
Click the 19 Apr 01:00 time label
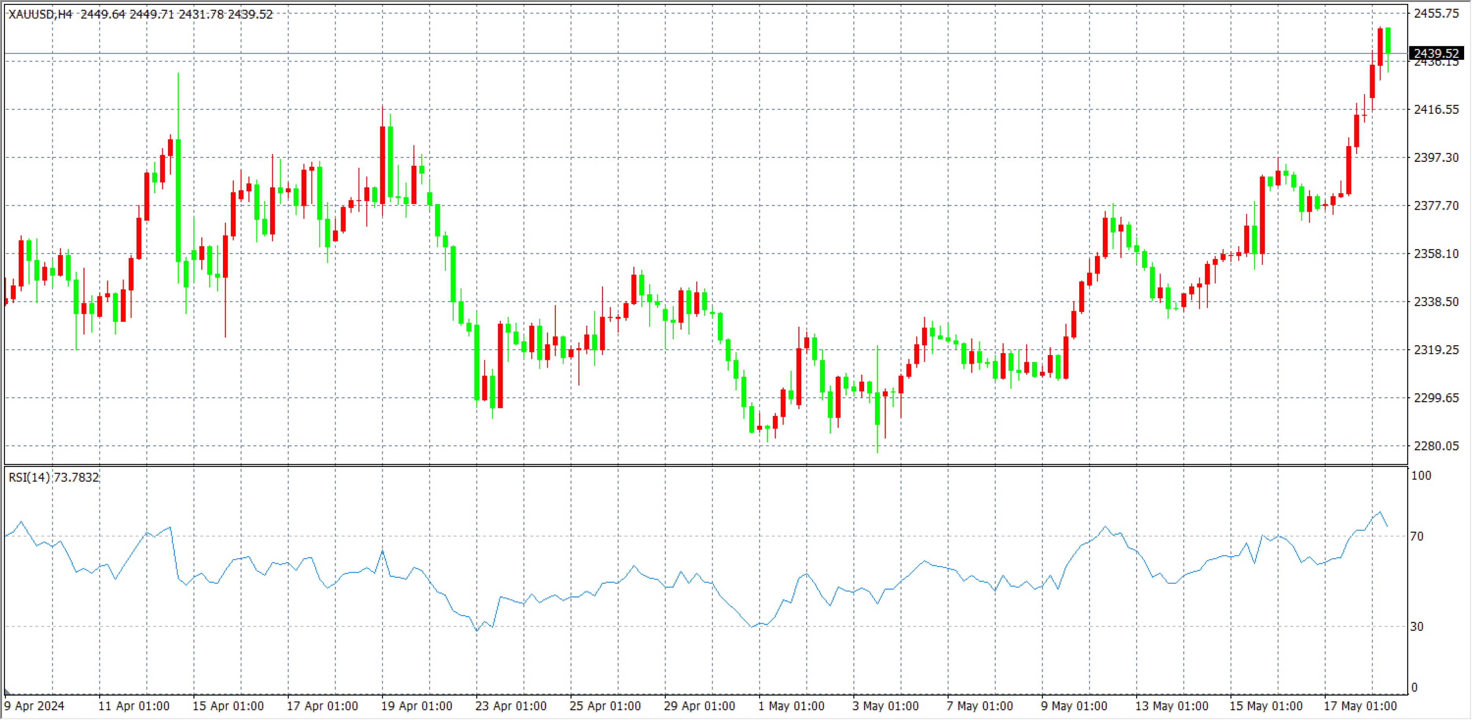click(417, 706)
